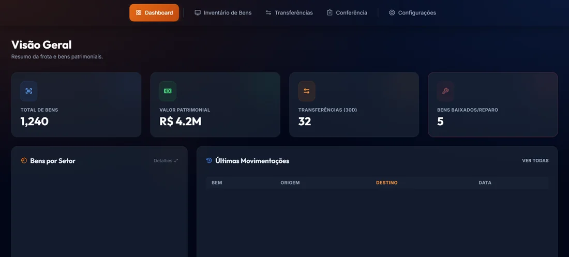The height and width of the screenshot is (257, 569).
Task: Click the VALOR PATRIMONIAL label
Action: (185, 110)
